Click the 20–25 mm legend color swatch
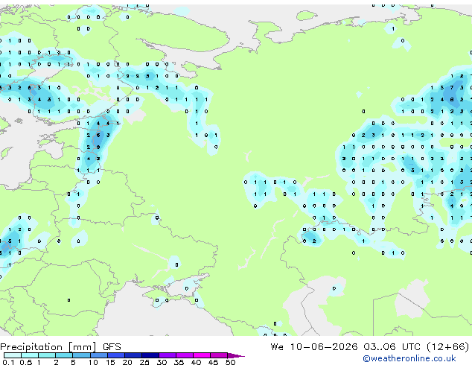The width and height of the screenshot is (472, 365). point(133,355)
